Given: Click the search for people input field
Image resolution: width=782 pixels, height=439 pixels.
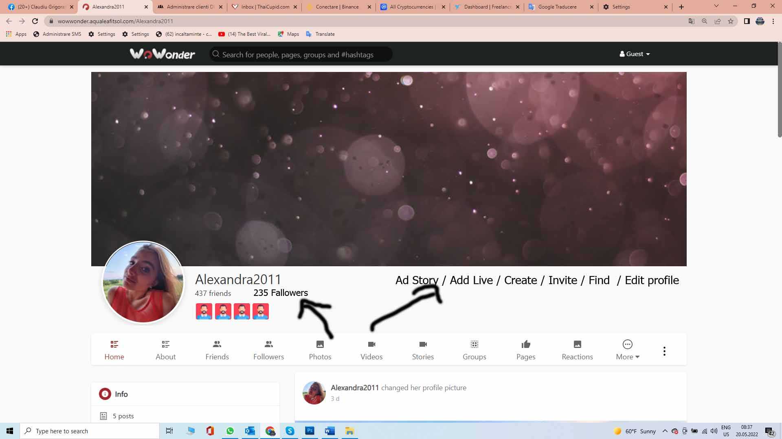Looking at the screenshot, I should (x=301, y=54).
